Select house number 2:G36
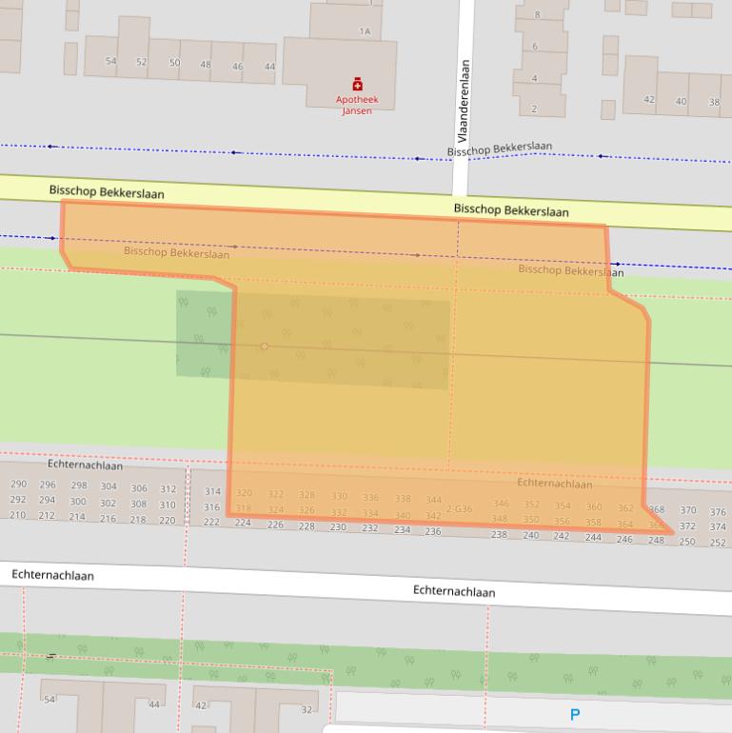The width and height of the screenshot is (732, 733). (x=459, y=509)
